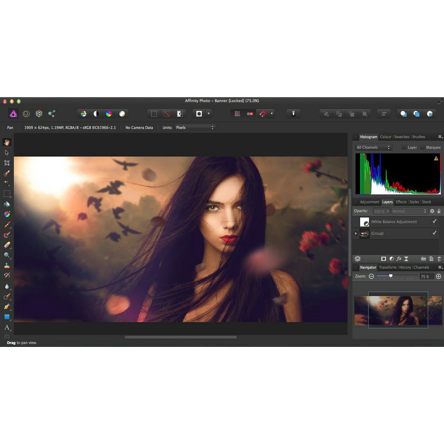Hide the White Balance Adjustment layer
This screenshot has height=444, width=444.
click(434, 222)
